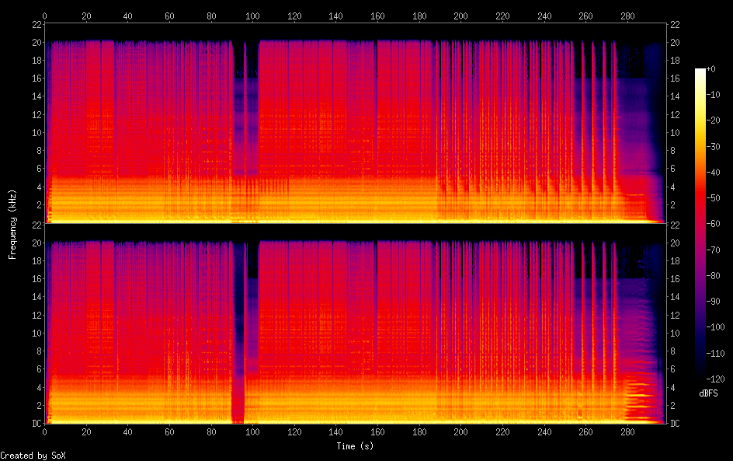
Task: Click the upper channel spectrogram plot
Action: click(356, 123)
